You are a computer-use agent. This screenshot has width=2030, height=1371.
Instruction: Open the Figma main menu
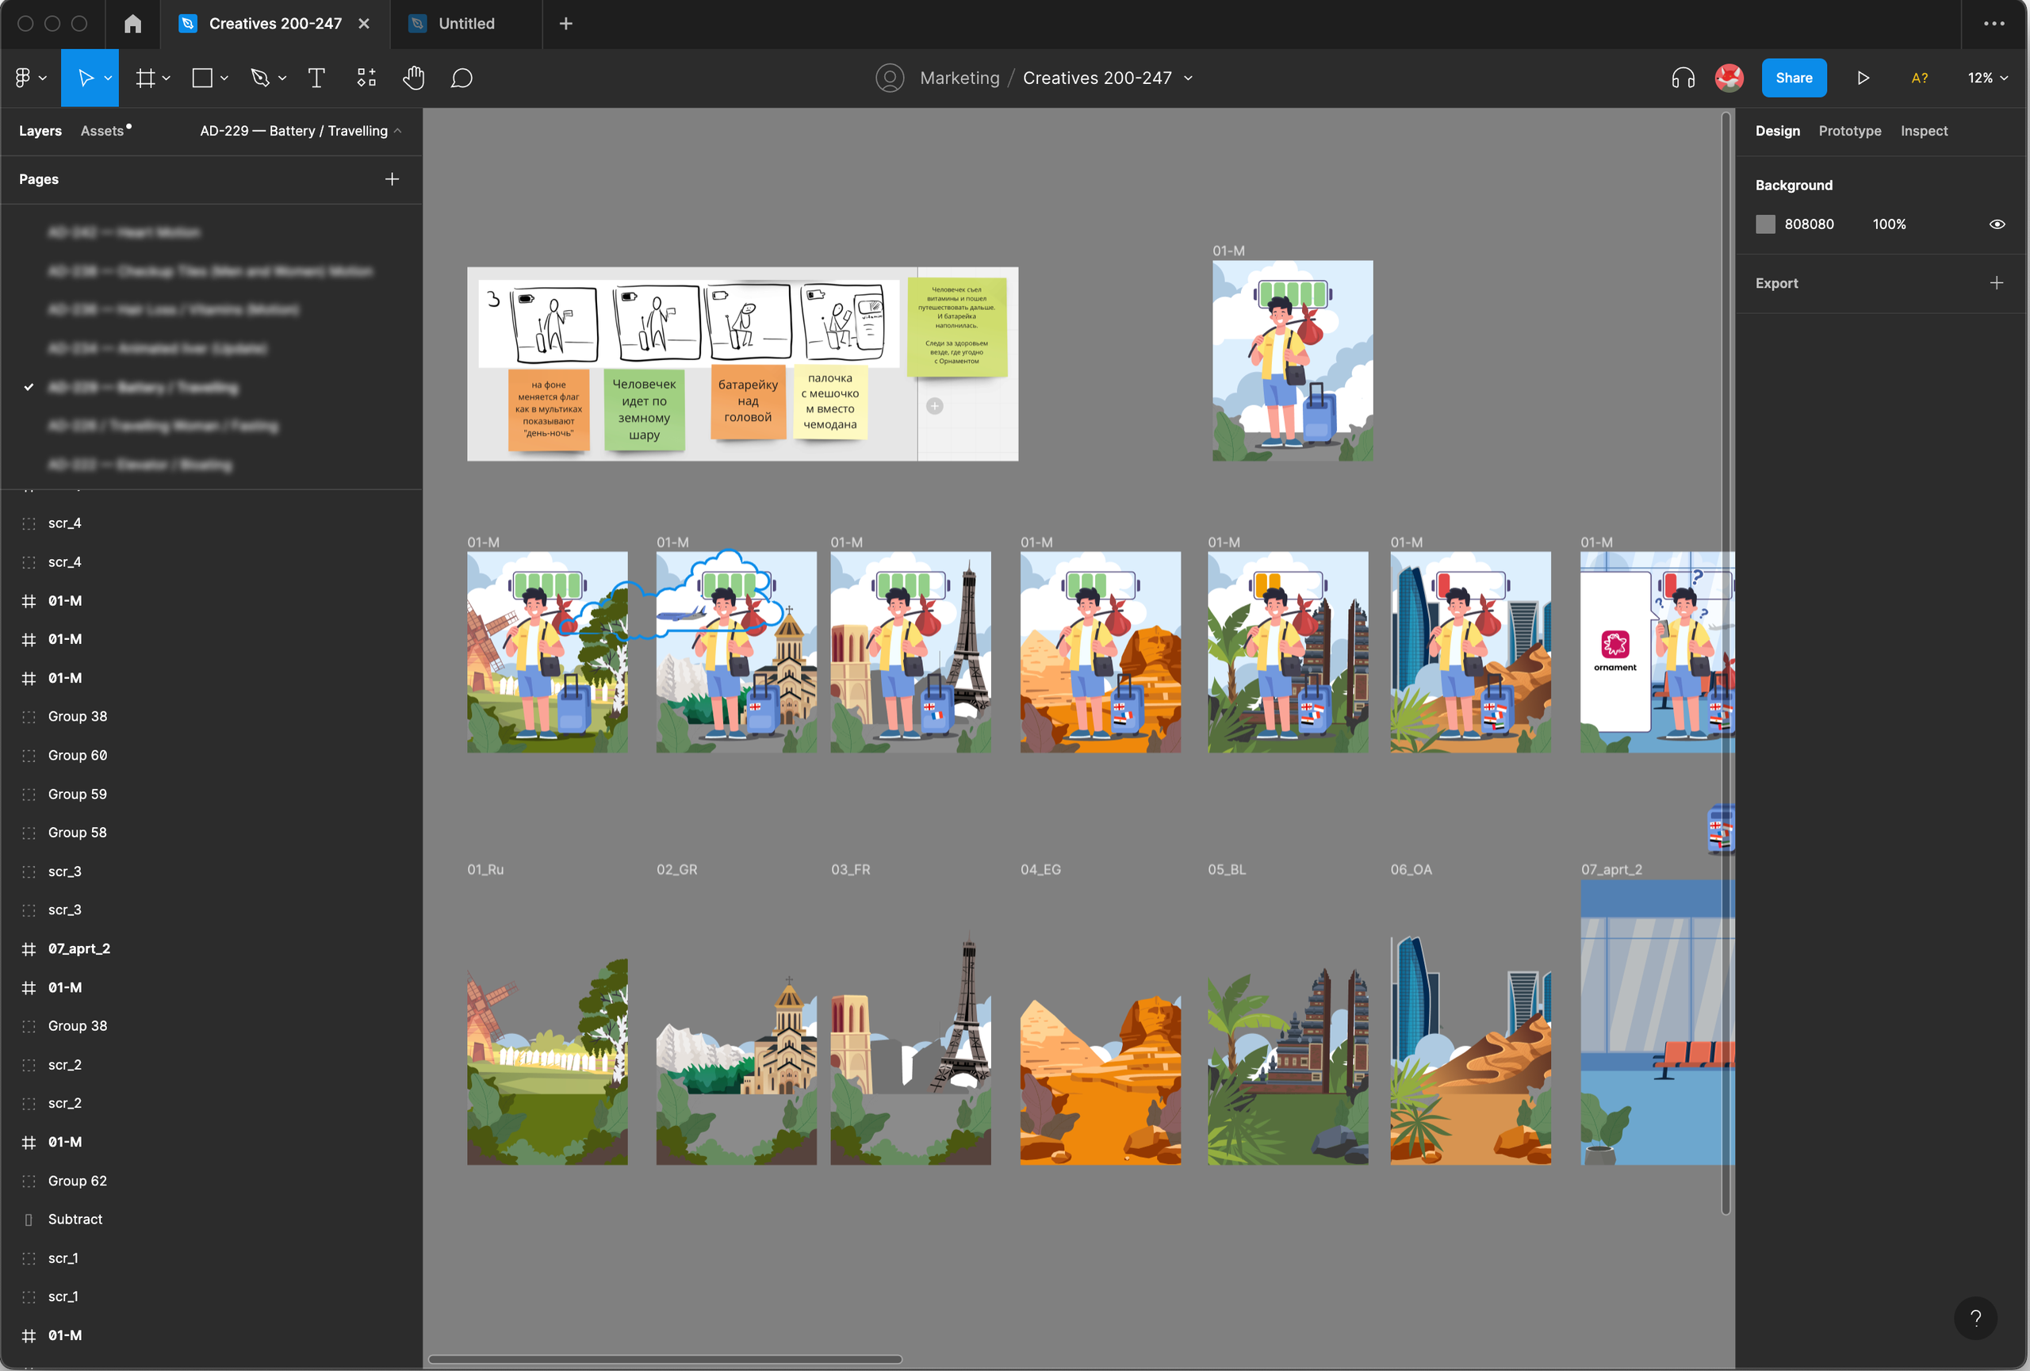(x=29, y=78)
